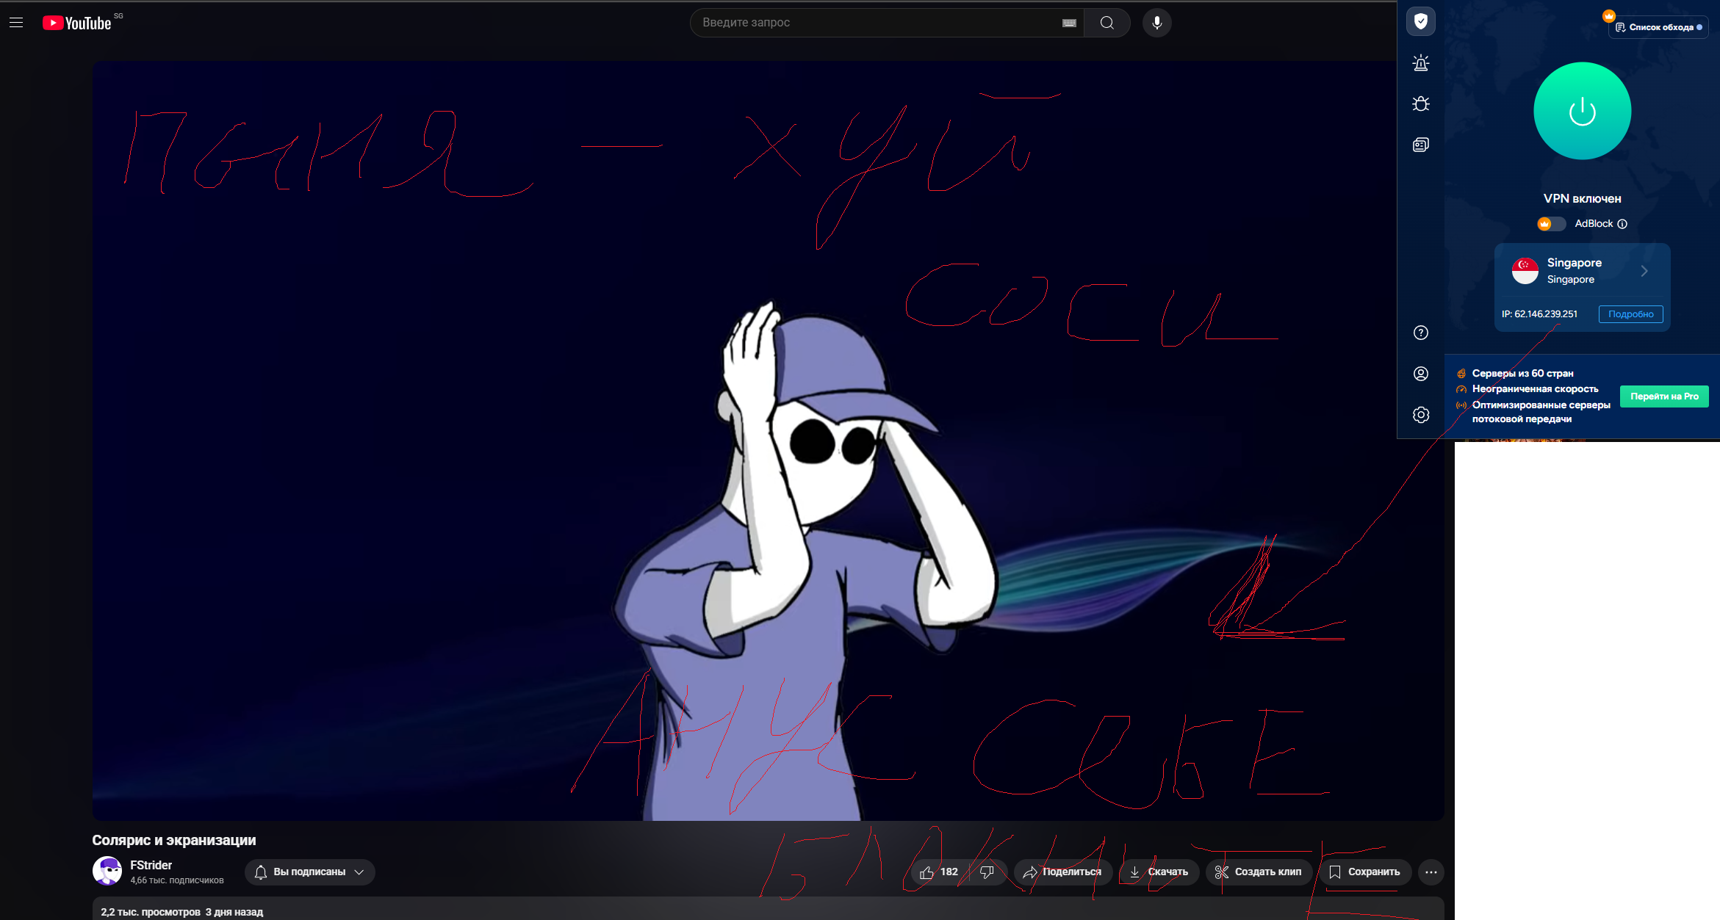Click the notification bell on subscribe button
1720x920 pixels.
[x=260, y=872]
